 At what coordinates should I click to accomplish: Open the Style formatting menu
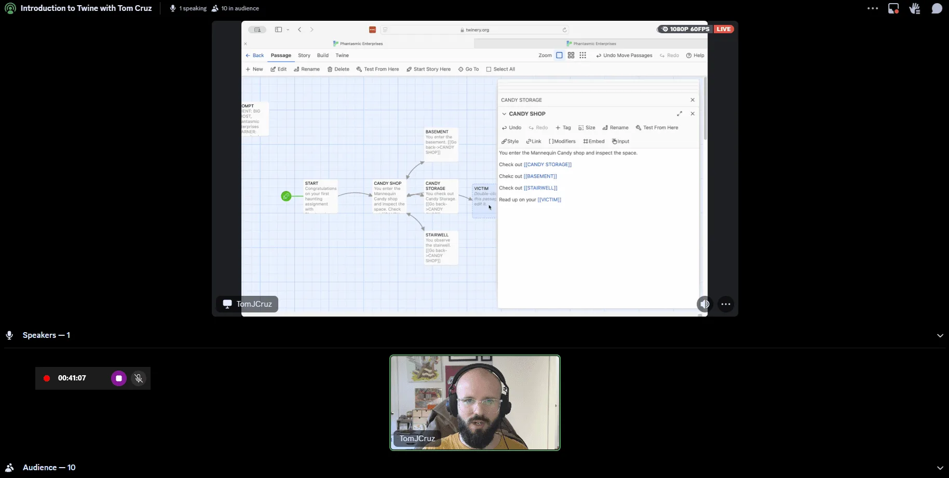(510, 141)
